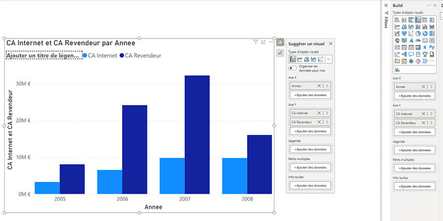Select the treemap visual
Image resolution: width=443 pixels, height=221 pixels.
click(432, 33)
